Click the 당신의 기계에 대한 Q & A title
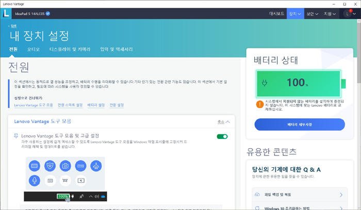The image size is (361, 210). 286,169
